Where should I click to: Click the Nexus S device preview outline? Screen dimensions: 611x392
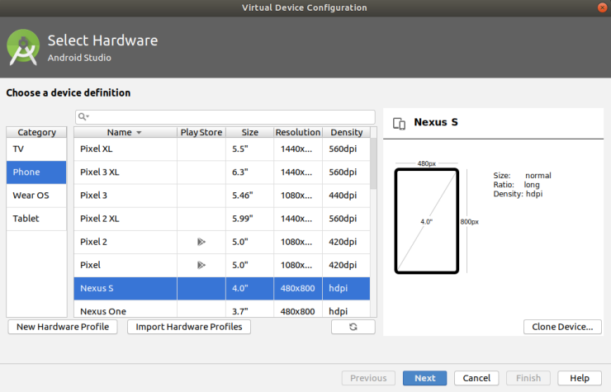[x=427, y=221]
